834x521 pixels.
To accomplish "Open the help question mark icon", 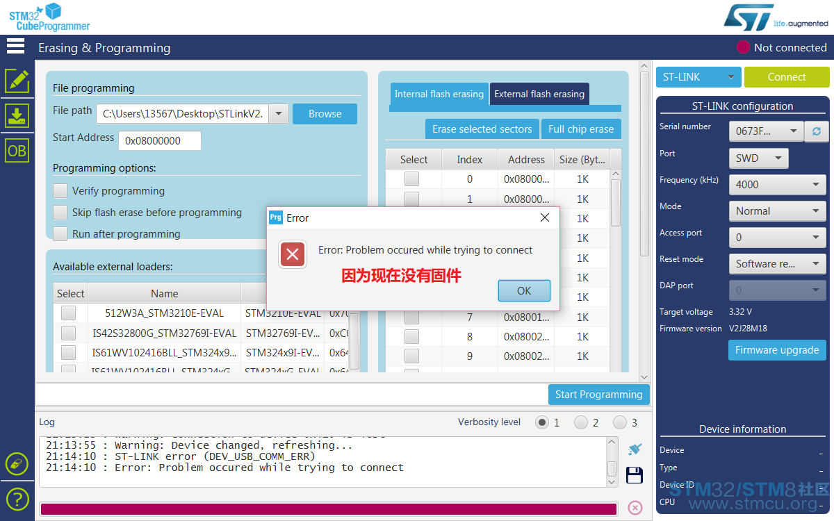I will click(17, 499).
